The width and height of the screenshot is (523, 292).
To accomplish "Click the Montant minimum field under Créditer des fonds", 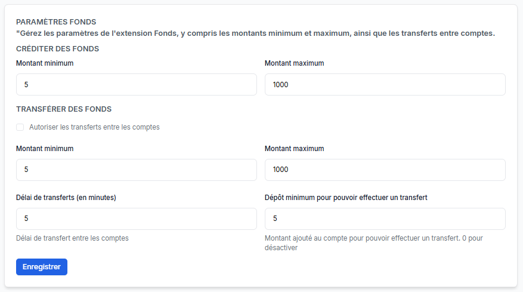I will click(136, 85).
